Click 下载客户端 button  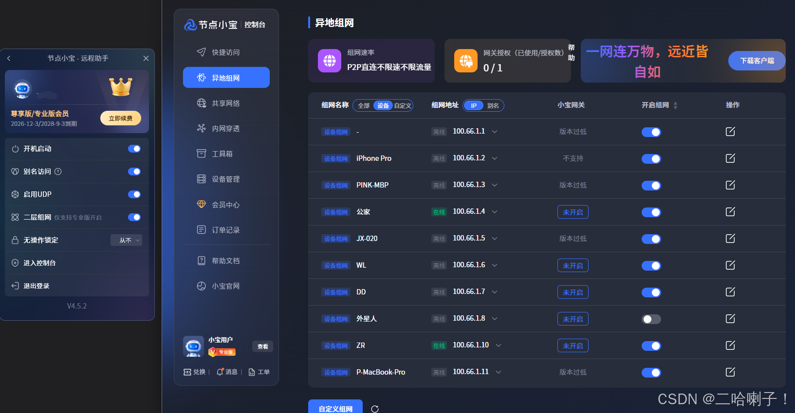(x=757, y=61)
